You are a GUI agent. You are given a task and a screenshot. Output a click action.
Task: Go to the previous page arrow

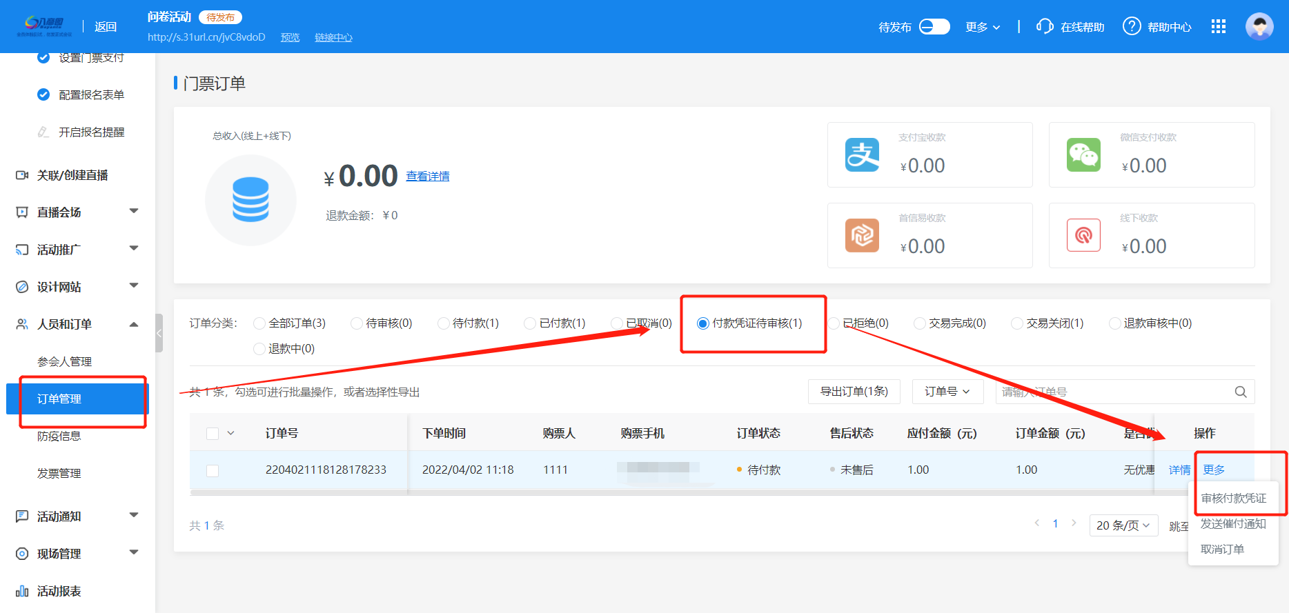(1036, 523)
